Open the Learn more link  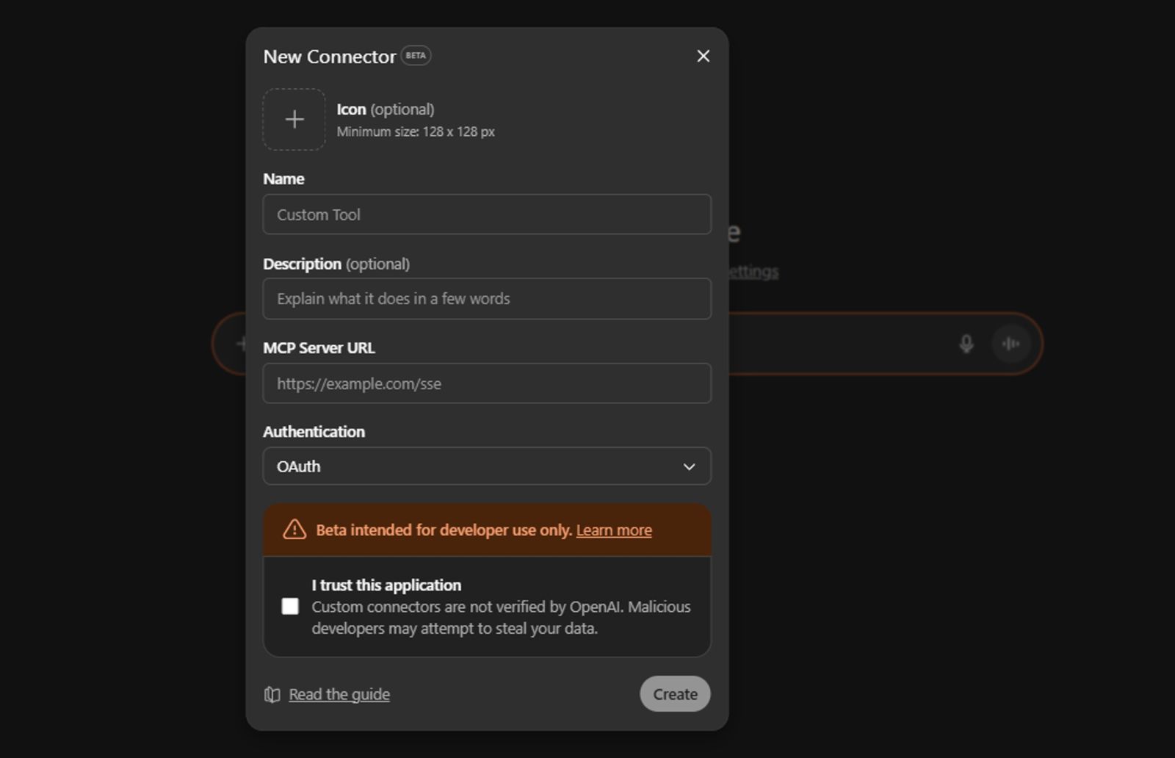point(613,530)
